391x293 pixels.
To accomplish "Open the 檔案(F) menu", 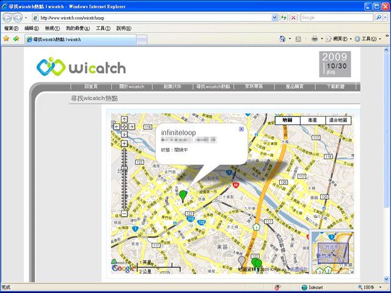I will coord(12,29).
